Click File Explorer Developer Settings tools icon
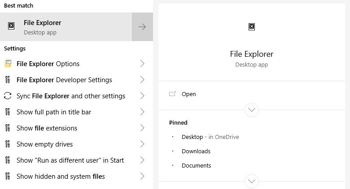This screenshot has height=189, width=350. (x=8, y=80)
